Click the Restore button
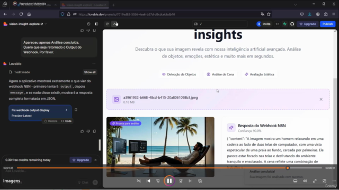Screen dimensions: 339x190 coord(51,121)
